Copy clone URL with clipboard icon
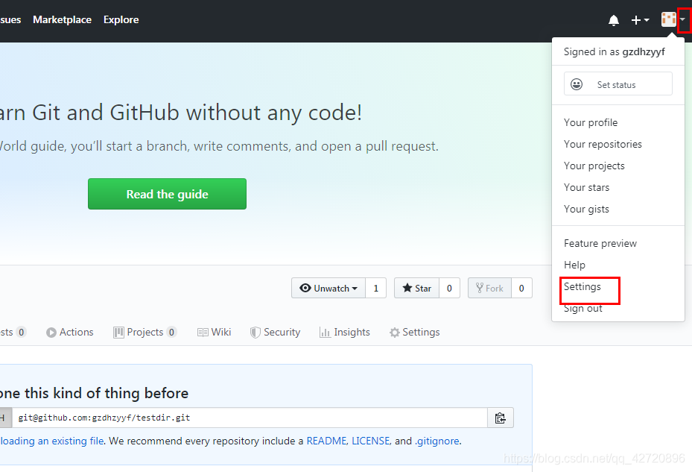692x472 pixels. (x=500, y=418)
